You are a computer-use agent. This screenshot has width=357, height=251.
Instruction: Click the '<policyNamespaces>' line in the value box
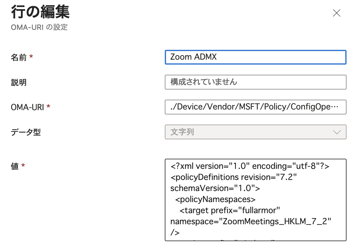tap(215, 199)
